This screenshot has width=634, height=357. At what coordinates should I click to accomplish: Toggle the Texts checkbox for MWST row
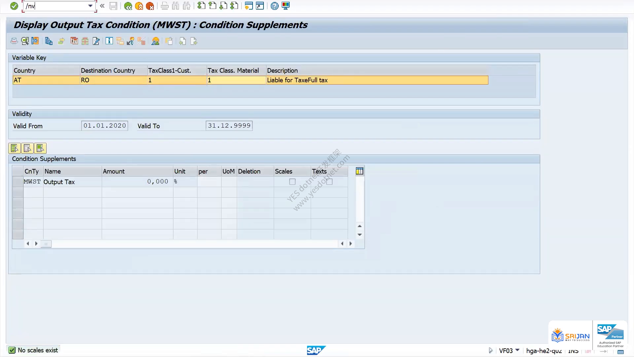pyautogui.click(x=329, y=181)
